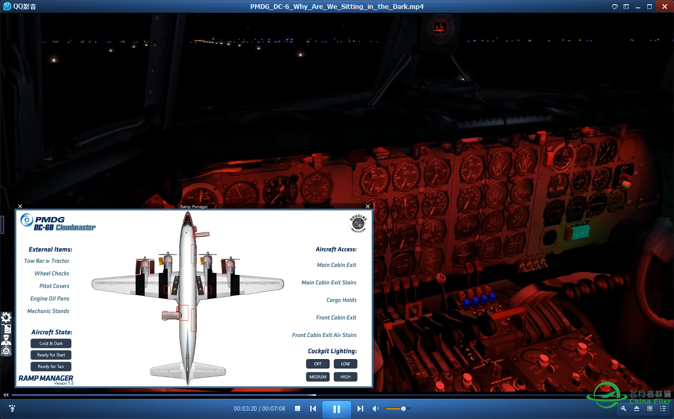Switch to mini mode via title bar icon
Viewport: 674px width, 419px height.
[x=627, y=6]
